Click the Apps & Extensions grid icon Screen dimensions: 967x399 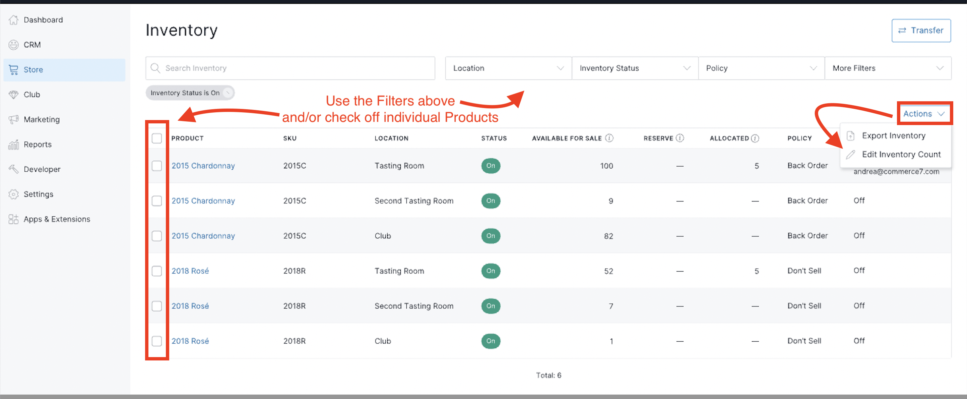tap(13, 219)
